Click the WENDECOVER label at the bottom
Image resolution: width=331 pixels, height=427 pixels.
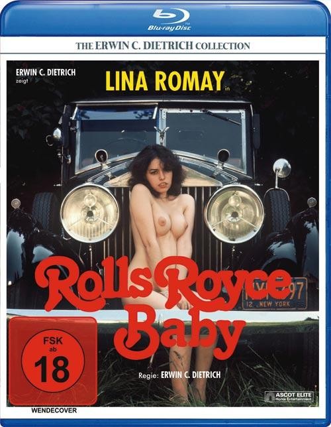[54, 410]
